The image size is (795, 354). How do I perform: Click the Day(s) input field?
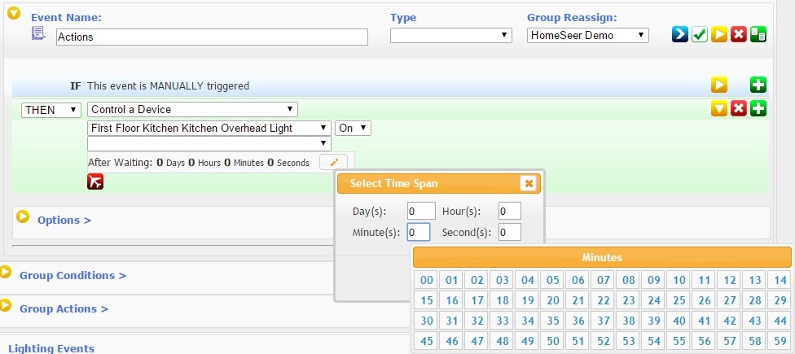click(421, 212)
